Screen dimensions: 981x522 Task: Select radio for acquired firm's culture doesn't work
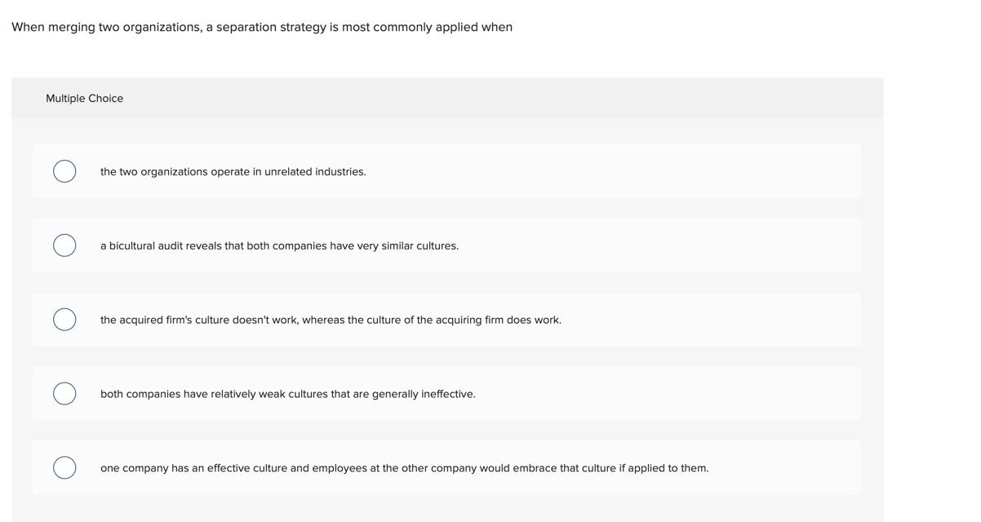click(64, 320)
